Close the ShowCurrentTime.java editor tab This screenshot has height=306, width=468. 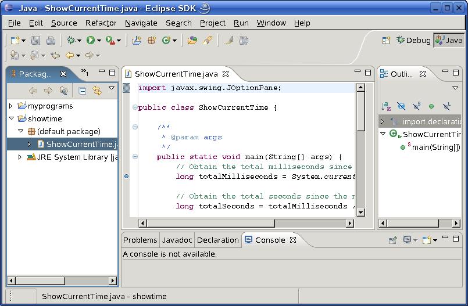point(226,74)
